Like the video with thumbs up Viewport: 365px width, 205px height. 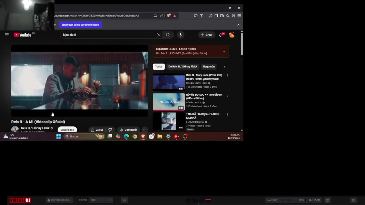click(x=96, y=130)
